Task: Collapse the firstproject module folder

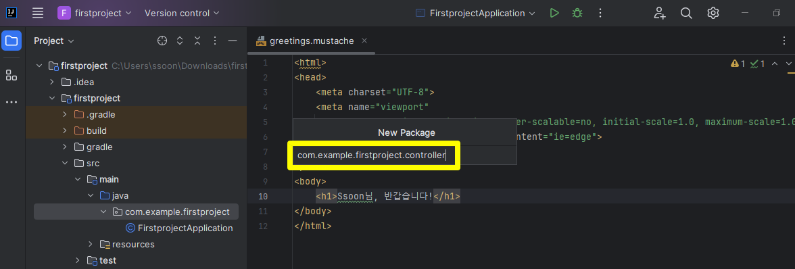Action: (x=51, y=98)
